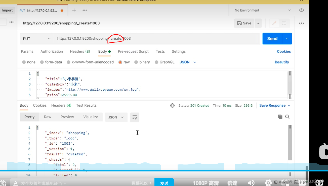
Task: Open the request Settings tab
Action: 179,51
